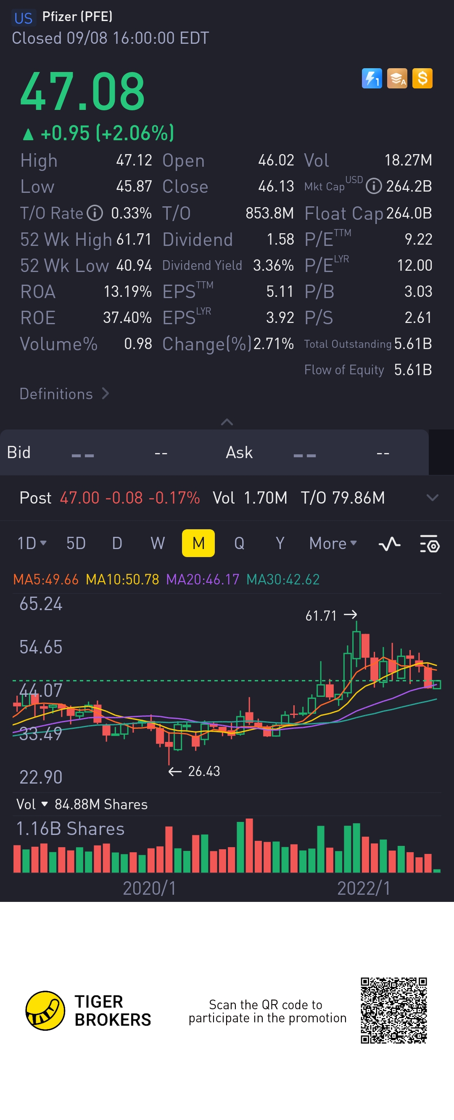Tap the blue lightning badge icon

click(372, 78)
